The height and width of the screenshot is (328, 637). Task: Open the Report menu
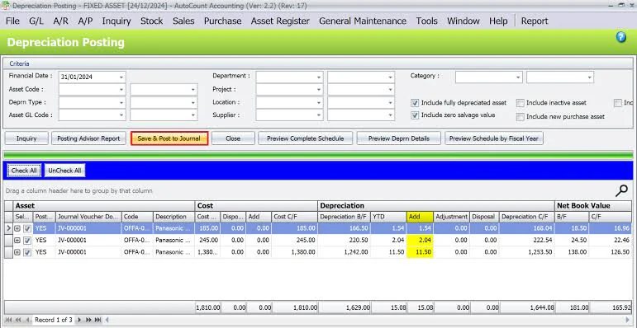535,21
